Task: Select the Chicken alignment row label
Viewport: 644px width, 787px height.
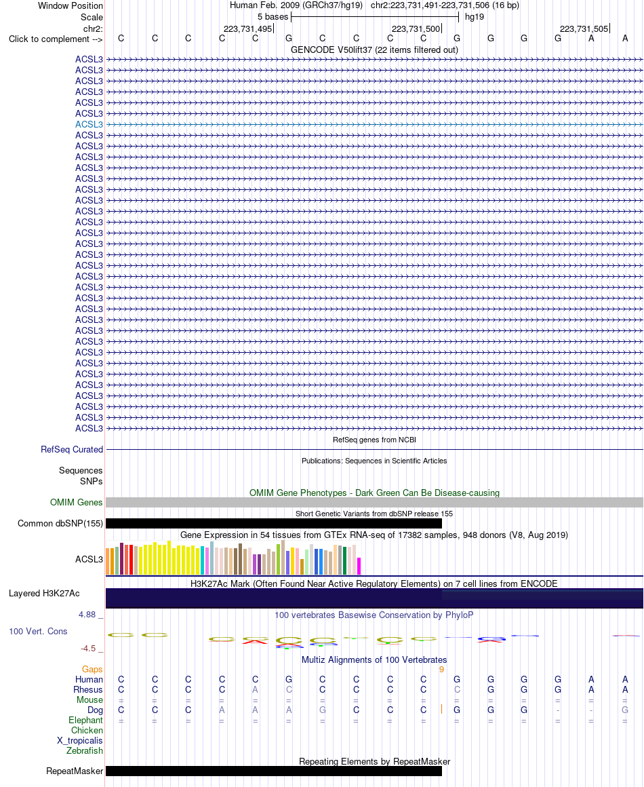Action: point(87,730)
